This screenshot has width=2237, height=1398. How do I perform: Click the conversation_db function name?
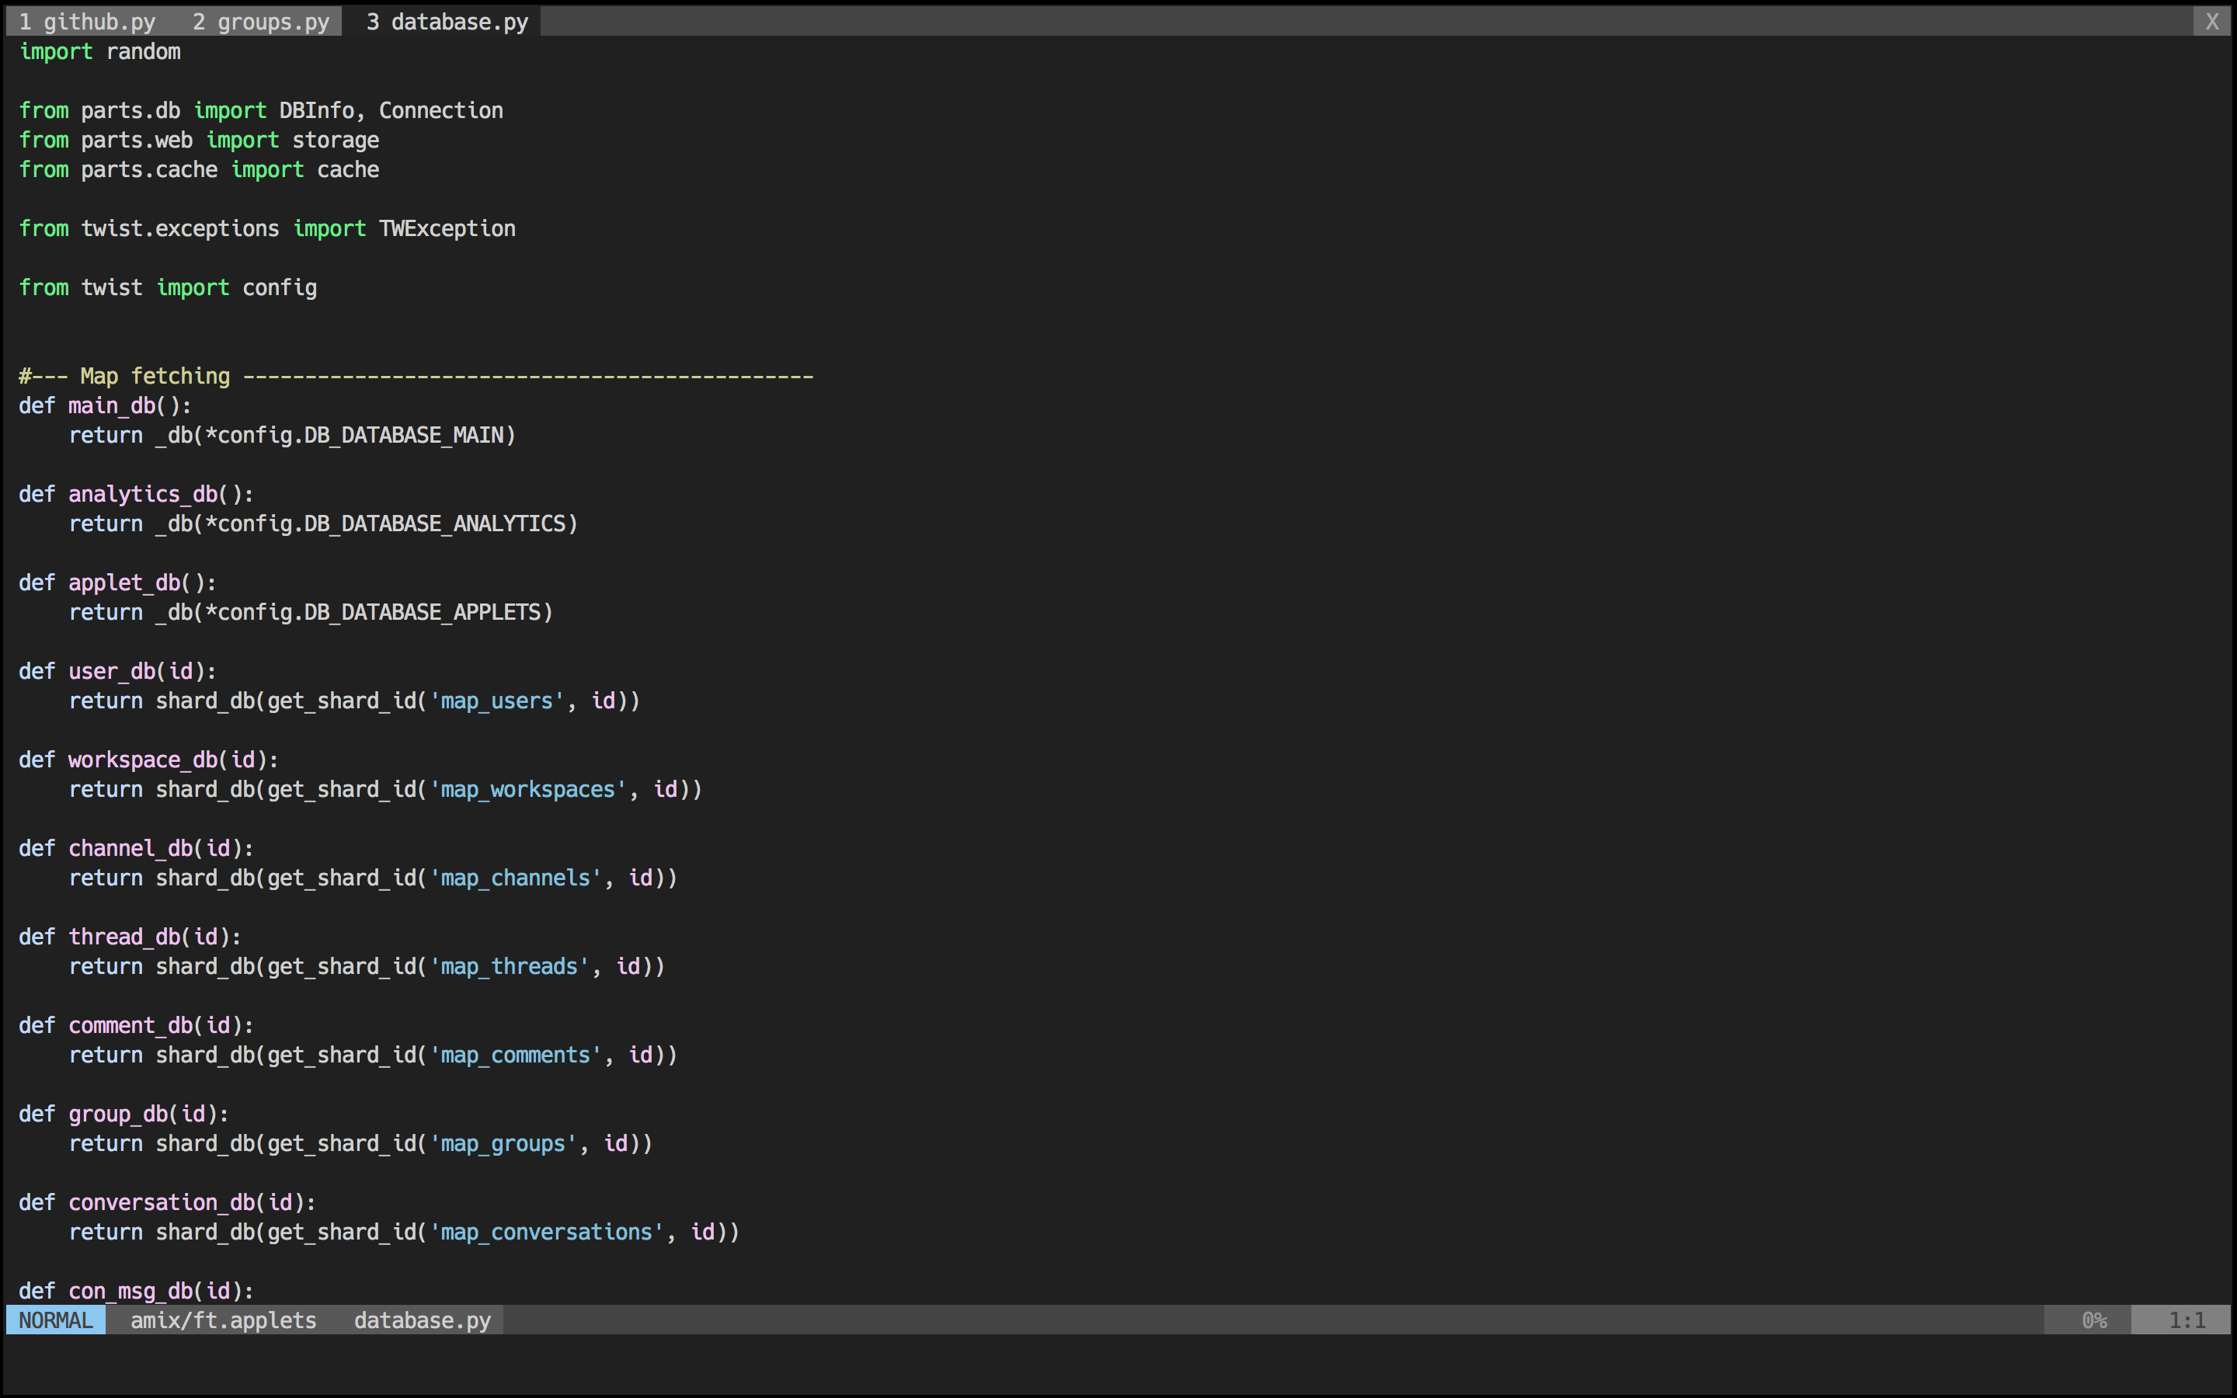(x=161, y=1203)
